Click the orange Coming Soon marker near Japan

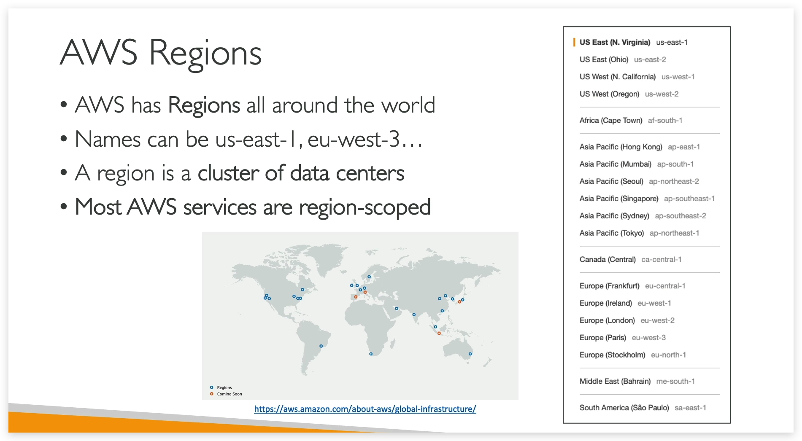click(460, 302)
